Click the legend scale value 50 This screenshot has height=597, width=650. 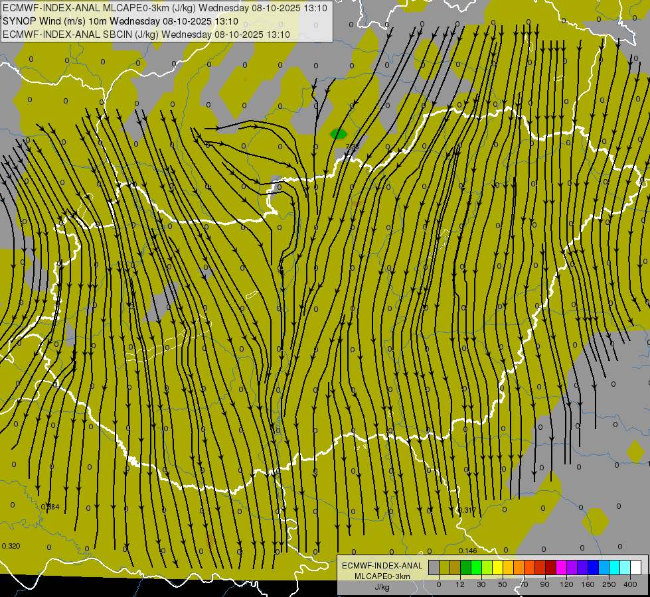pyautogui.click(x=503, y=584)
